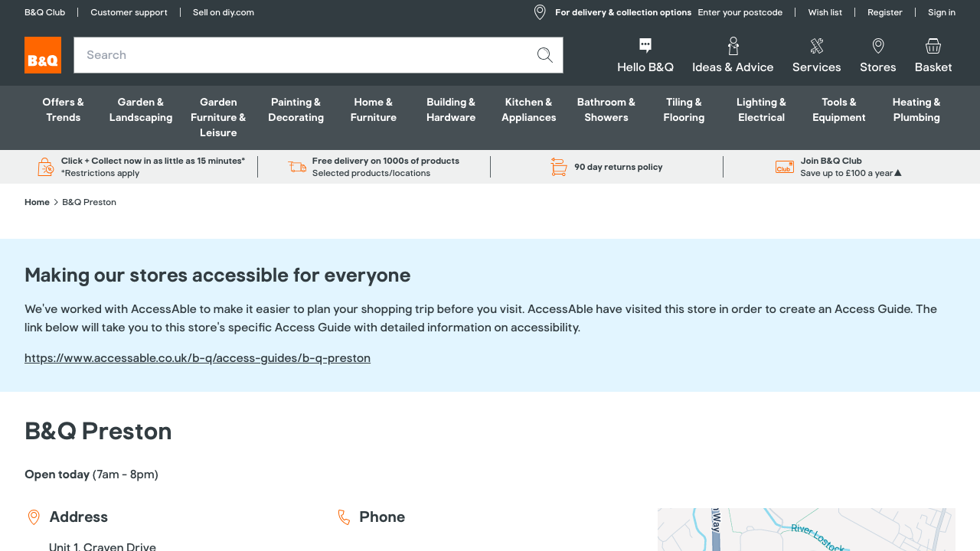The height and width of the screenshot is (551, 980).
Task: Expand Tools & Equipment category
Action: click(838, 109)
